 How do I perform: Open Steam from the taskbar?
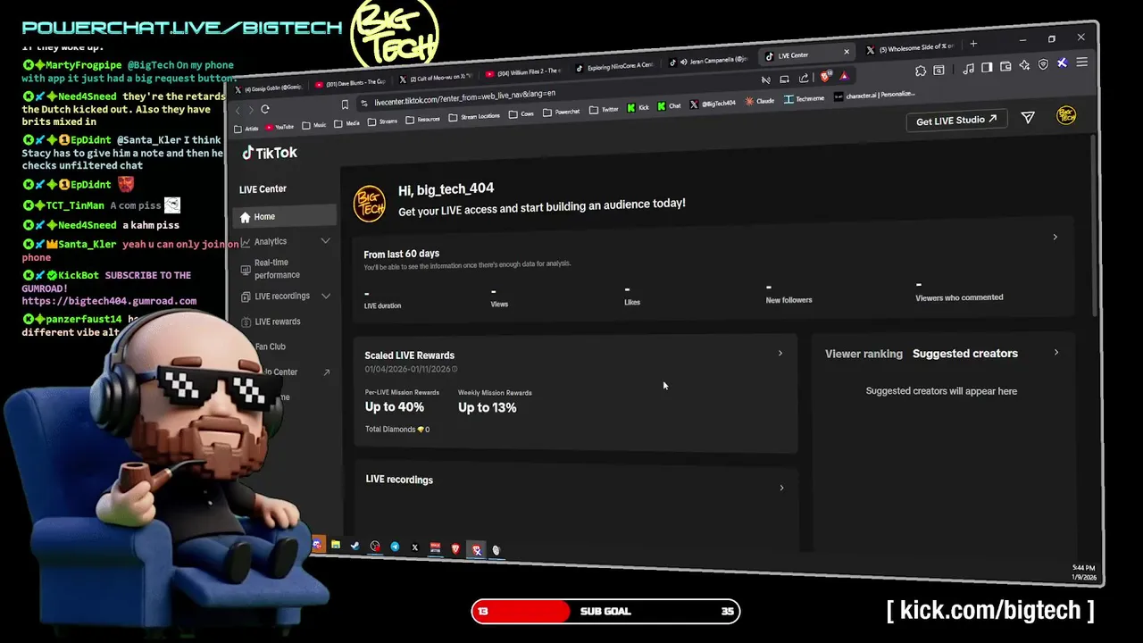pos(355,546)
